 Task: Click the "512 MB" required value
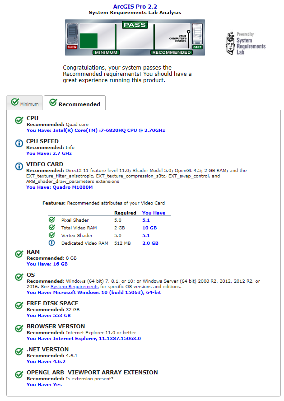(x=122, y=243)
